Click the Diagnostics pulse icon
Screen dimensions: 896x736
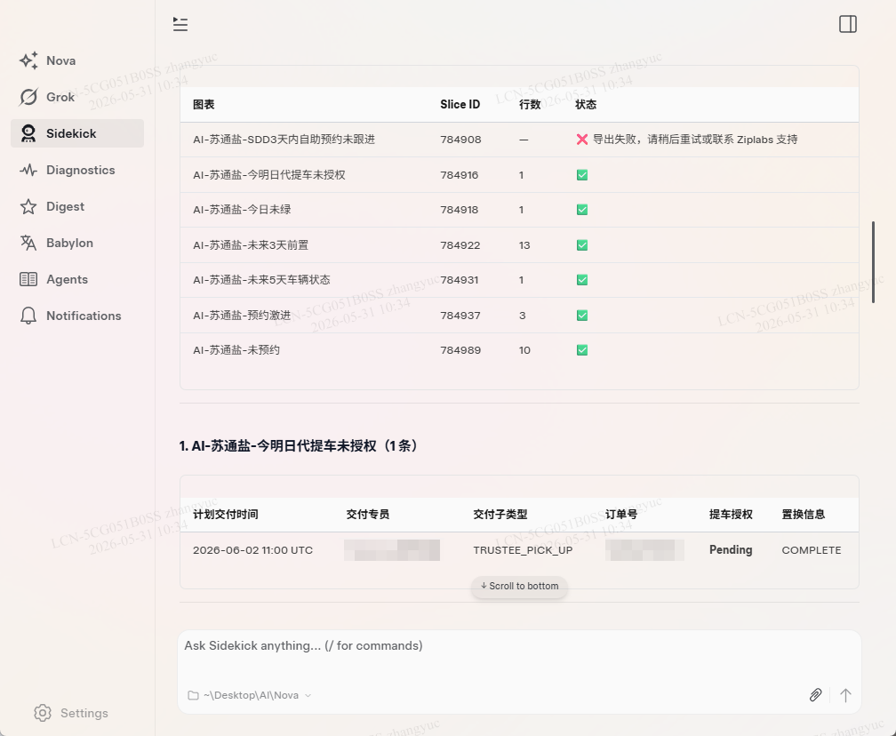tap(28, 170)
